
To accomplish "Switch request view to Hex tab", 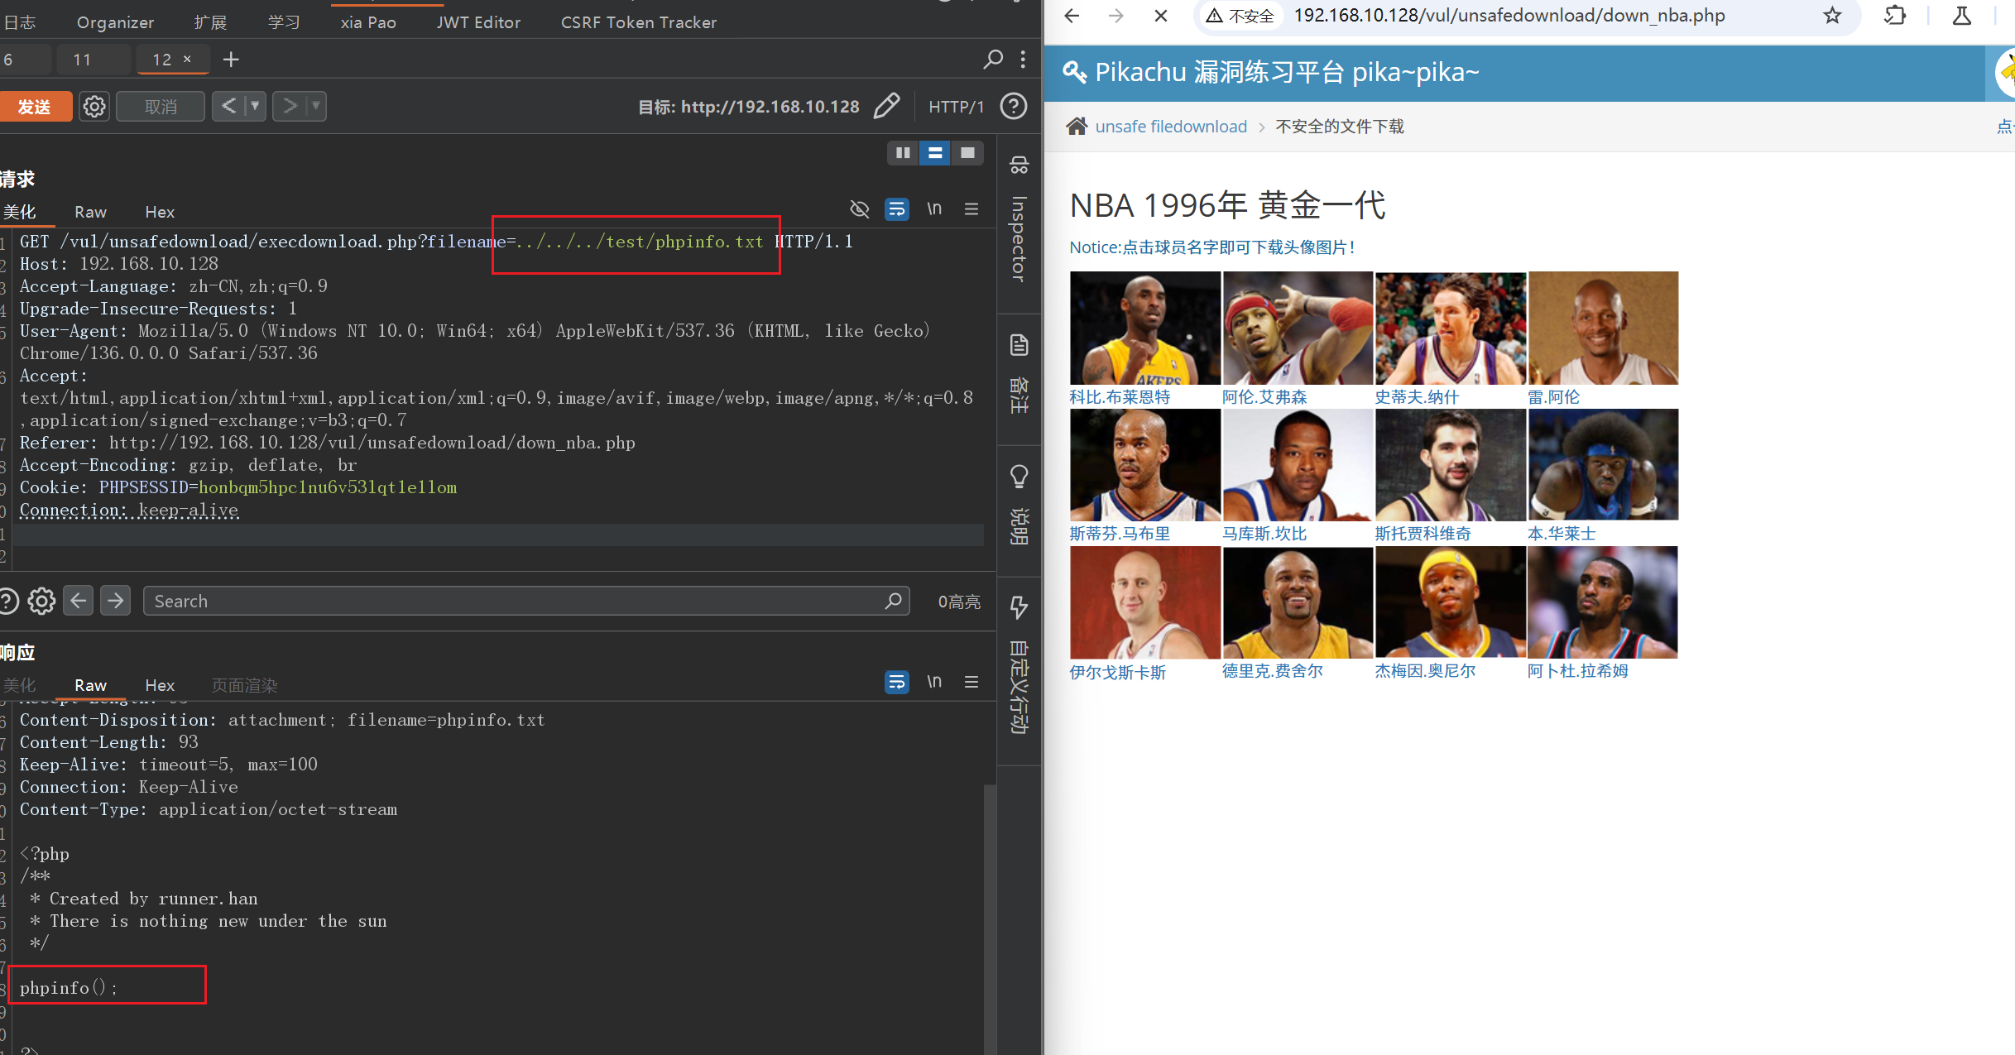I will point(159,213).
